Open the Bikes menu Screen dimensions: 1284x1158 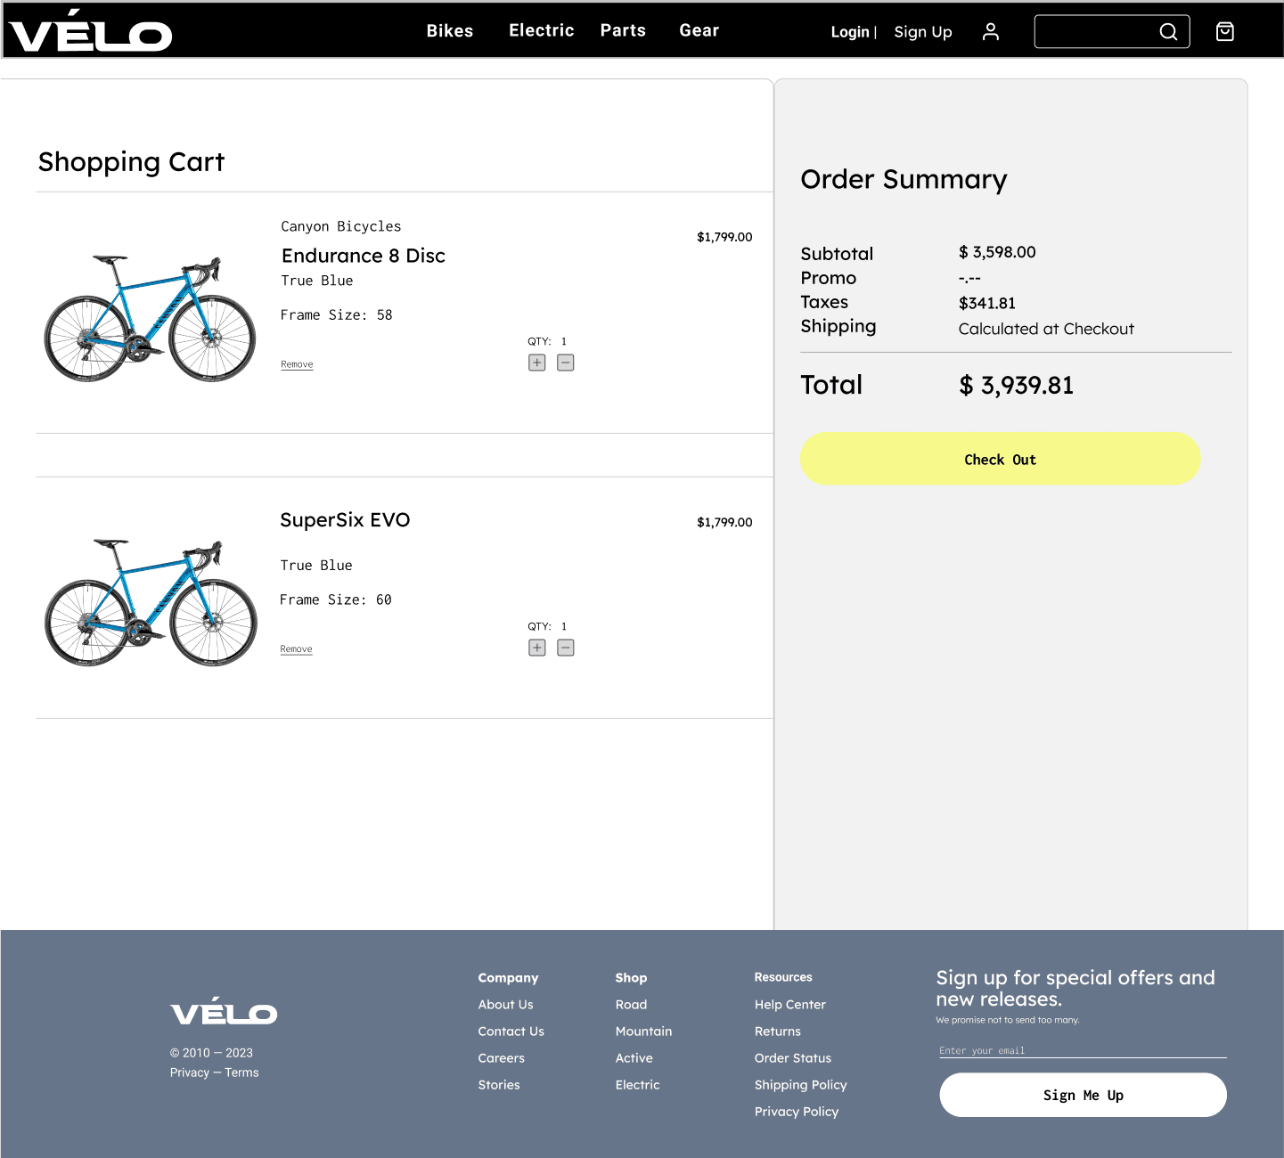tap(450, 30)
